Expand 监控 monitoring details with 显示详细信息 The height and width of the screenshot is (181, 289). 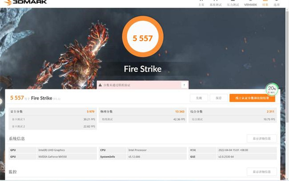[262, 172]
